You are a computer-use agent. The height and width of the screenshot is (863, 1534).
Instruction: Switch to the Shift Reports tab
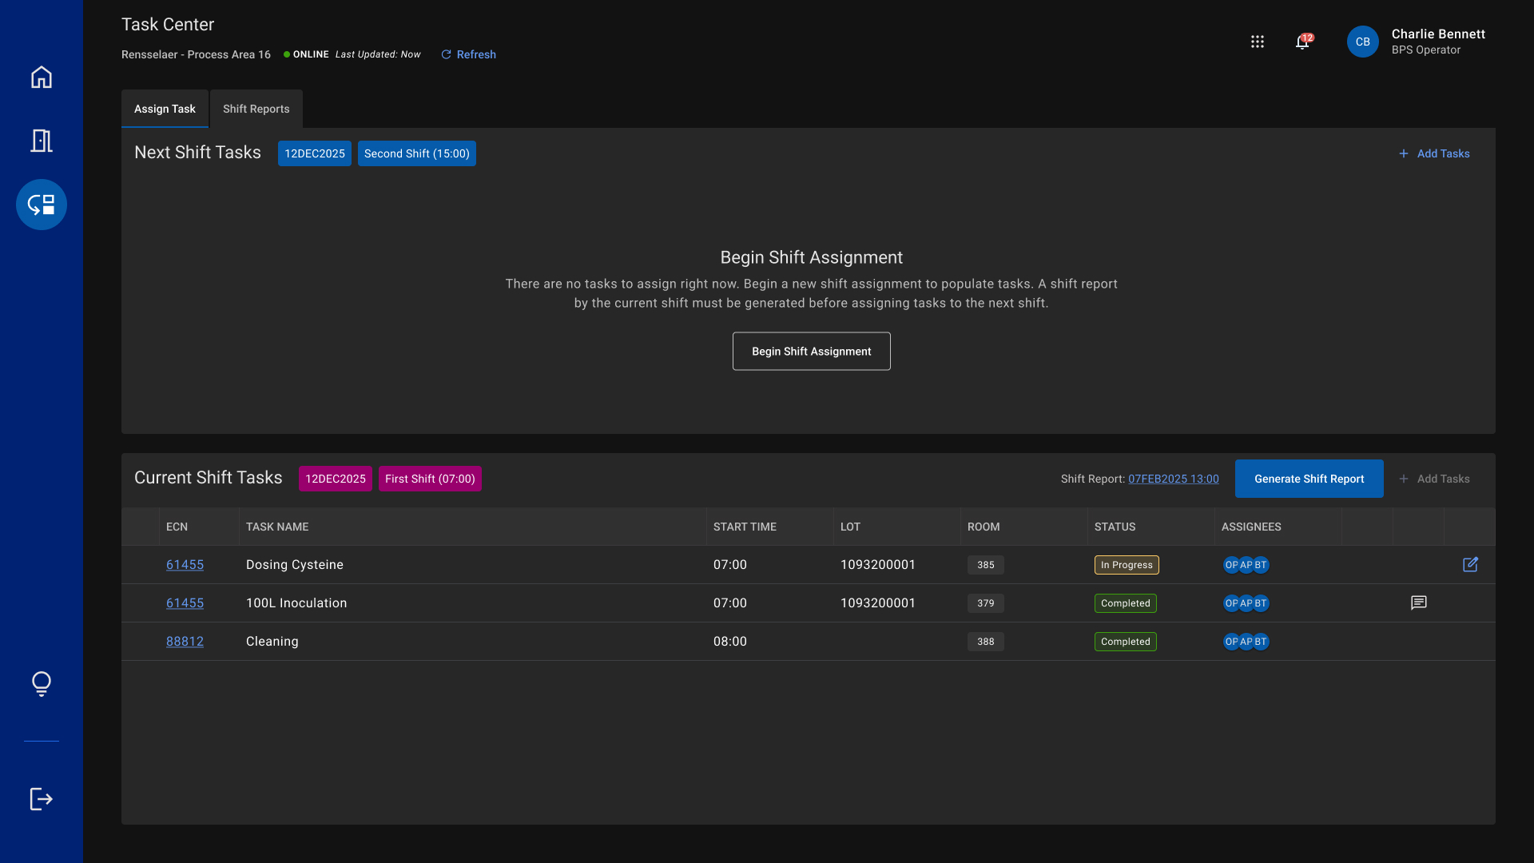pyautogui.click(x=256, y=109)
